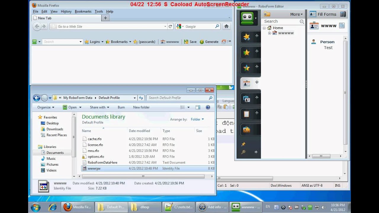Click the Firefox back arrow button
379x213 pixels.
(37, 26)
